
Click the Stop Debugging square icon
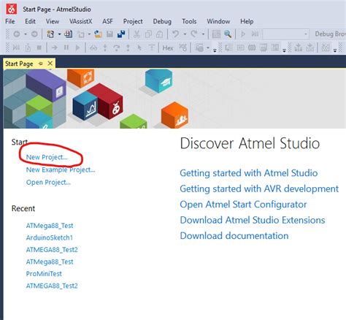pyautogui.click(x=39, y=47)
